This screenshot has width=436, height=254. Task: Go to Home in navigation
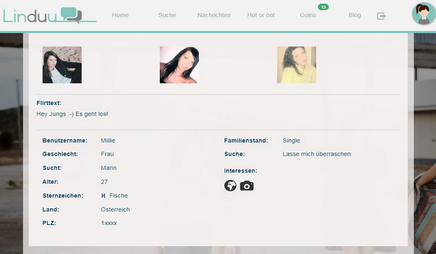pos(120,15)
